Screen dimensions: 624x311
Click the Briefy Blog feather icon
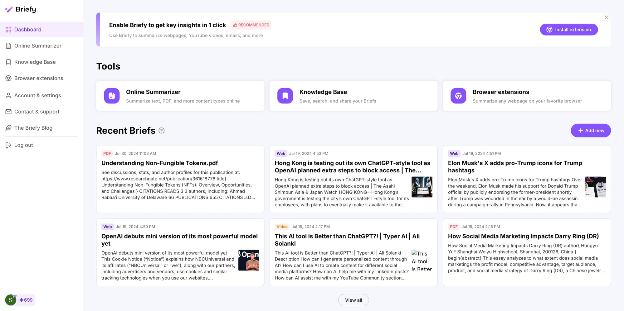(x=8, y=128)
